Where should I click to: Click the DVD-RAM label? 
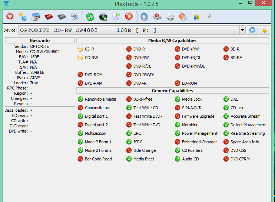tap(93, 83)
